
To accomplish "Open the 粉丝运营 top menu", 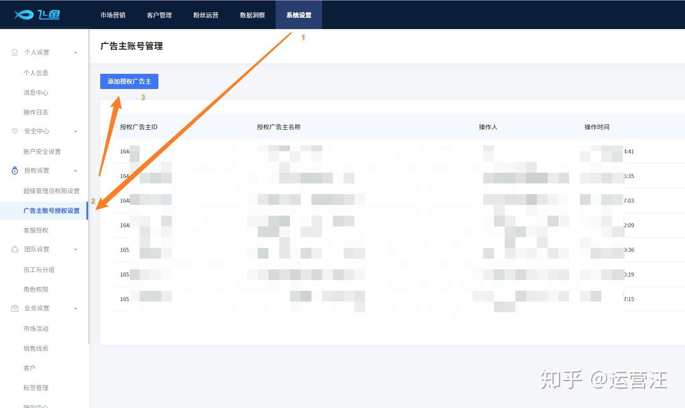I will click(206, 15).
